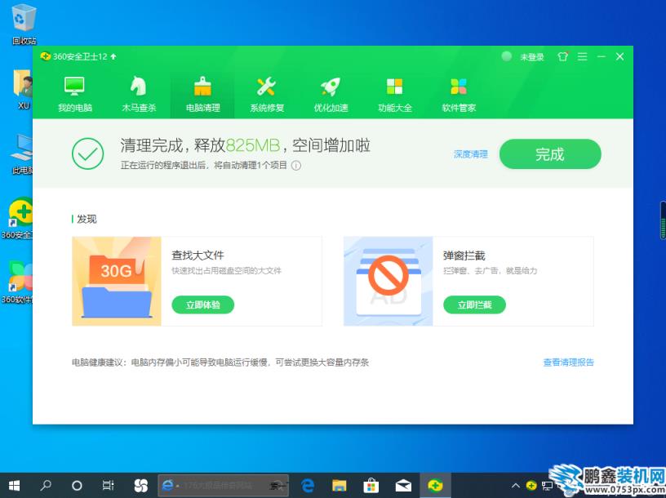Click the 深度清理 link
This screenshot has height=498, width=666.
[471, 154]
